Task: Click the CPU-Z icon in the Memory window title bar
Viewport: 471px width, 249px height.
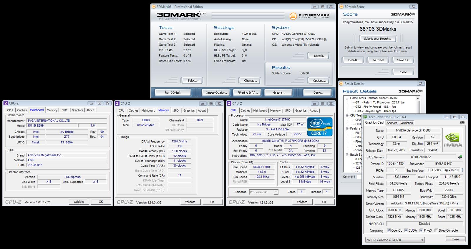Action: pos(117,103)
